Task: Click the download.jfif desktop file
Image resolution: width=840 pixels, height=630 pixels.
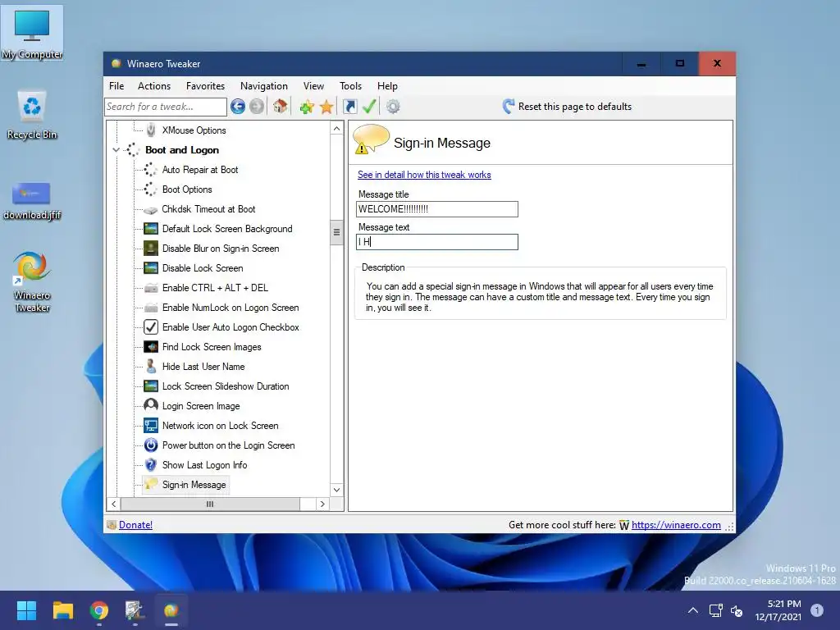Action: (32, 200)
